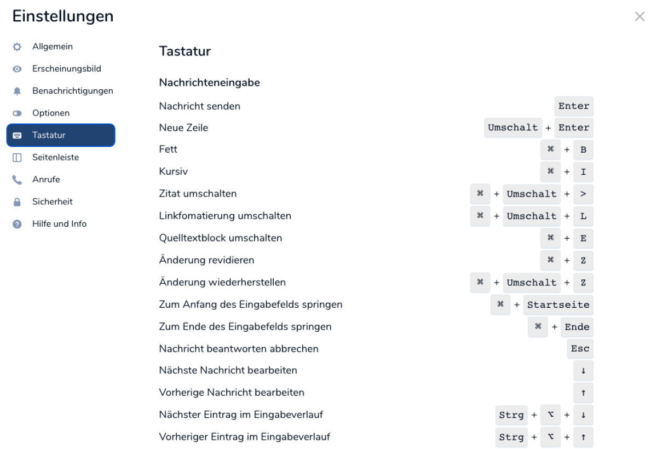Click the Ende key badge
This screenshot has height=449, width=657.
577,327
